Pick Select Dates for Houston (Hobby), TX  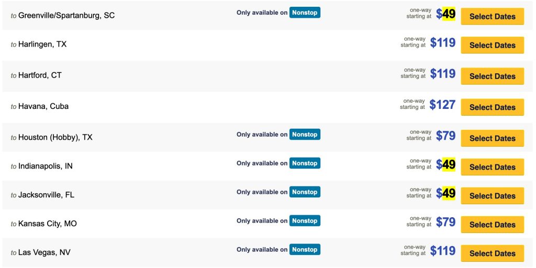[x=492, y=138]
